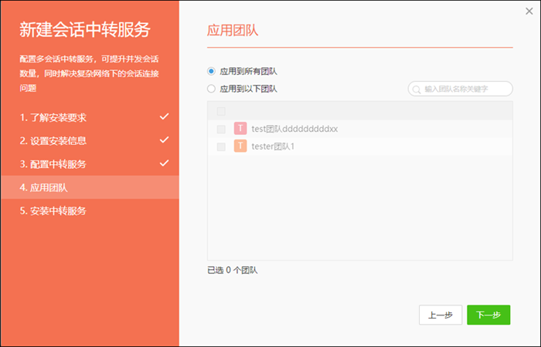Click the magnifier icon in search box

(417, 89)
